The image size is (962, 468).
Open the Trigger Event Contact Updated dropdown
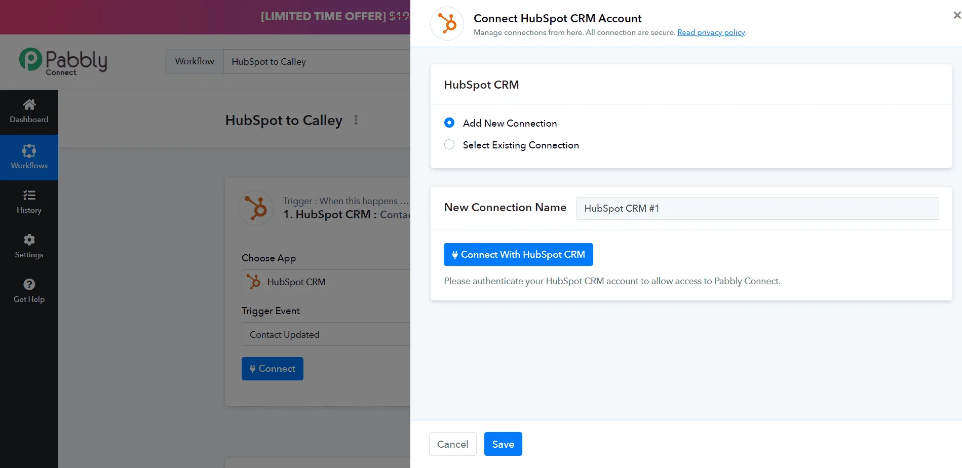click(326, 334)
